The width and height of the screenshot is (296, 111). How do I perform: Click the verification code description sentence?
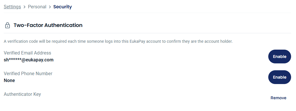click(x=118, y=41)
